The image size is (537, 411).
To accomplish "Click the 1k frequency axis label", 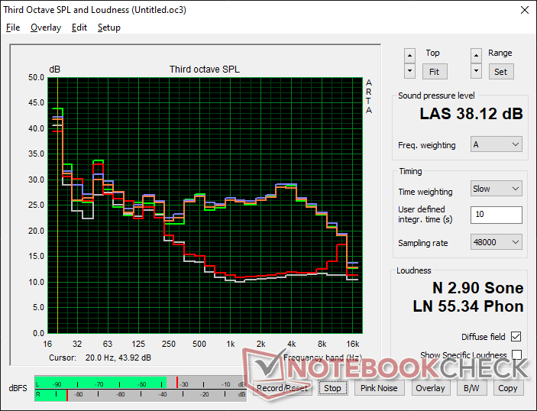I will pos(231,344).
